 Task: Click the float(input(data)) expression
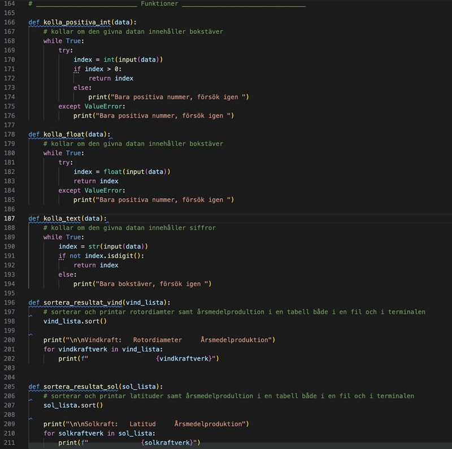click(137, 171)
